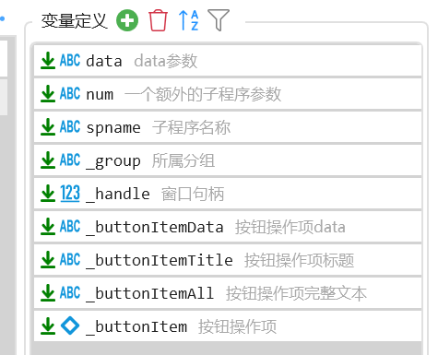Viewport: 438px width, 355px height.
Task: Select the _group variable row
Action: (x=228, y=160)
